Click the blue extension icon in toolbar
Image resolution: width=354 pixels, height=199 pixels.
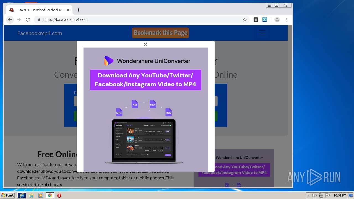pyautogui.click(x=265, y=20)
